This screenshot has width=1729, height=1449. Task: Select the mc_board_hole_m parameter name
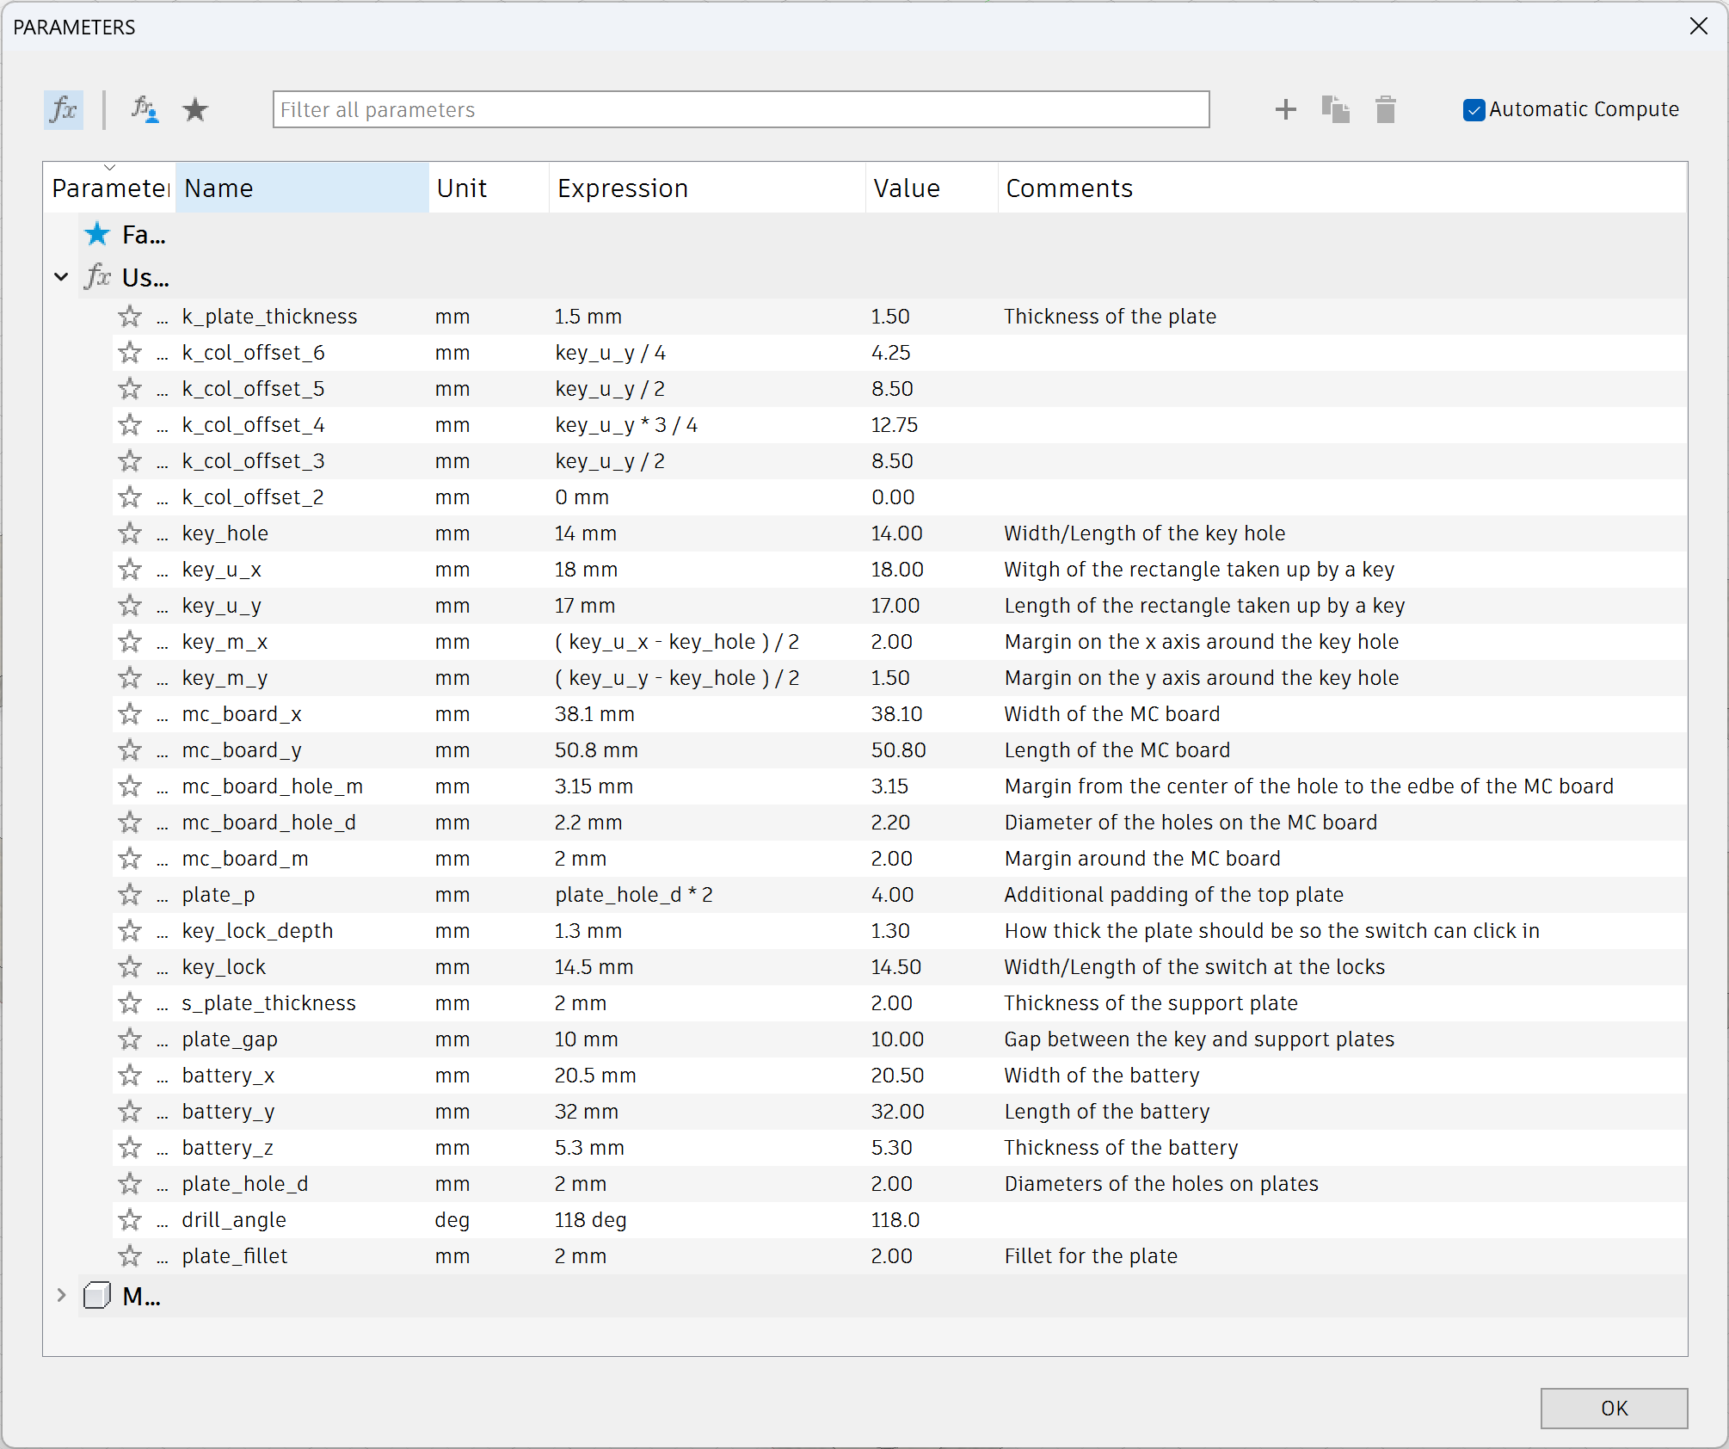click(273, 786)
